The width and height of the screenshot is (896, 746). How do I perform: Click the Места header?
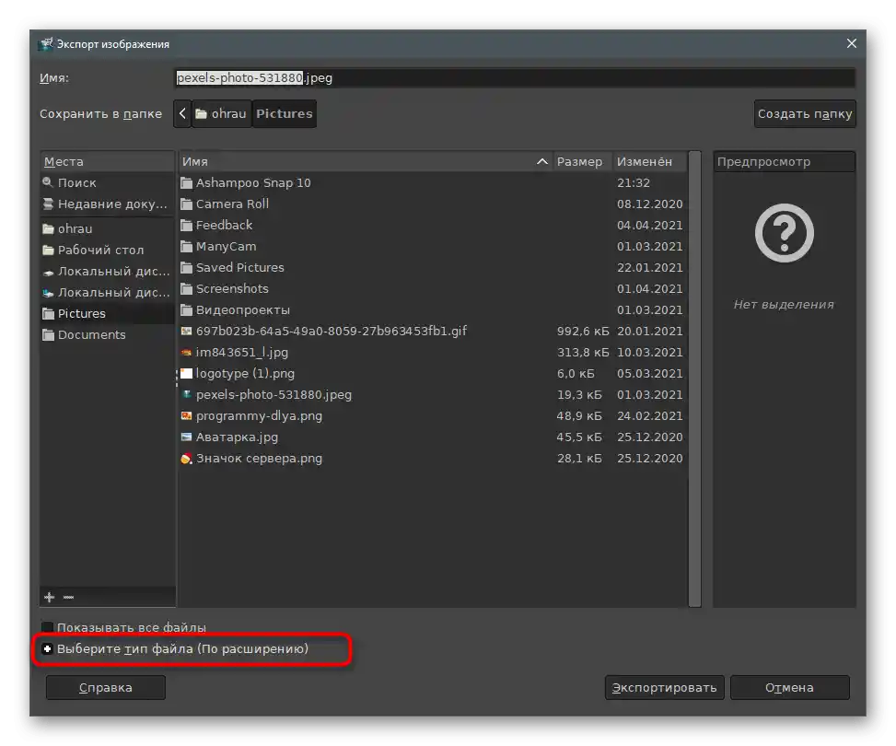108,162
